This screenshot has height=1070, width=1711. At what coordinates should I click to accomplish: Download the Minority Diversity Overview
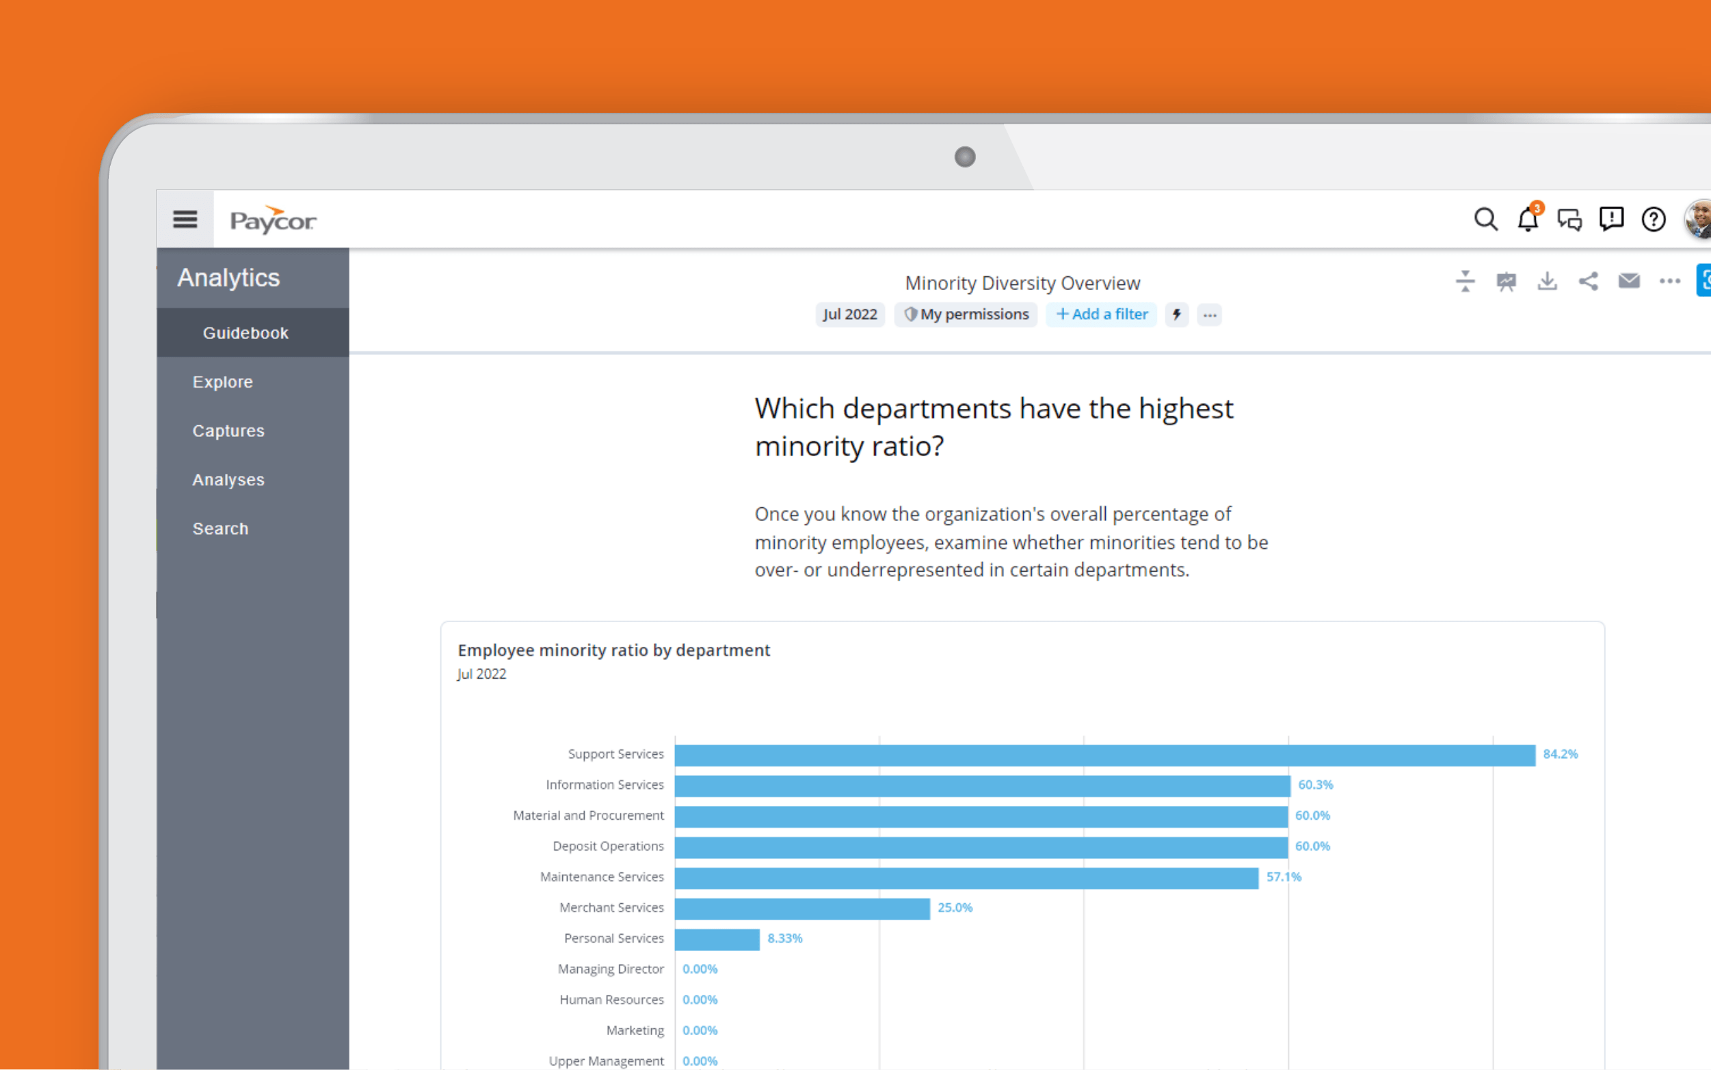pyautogui.click(x=1547, y=281)
